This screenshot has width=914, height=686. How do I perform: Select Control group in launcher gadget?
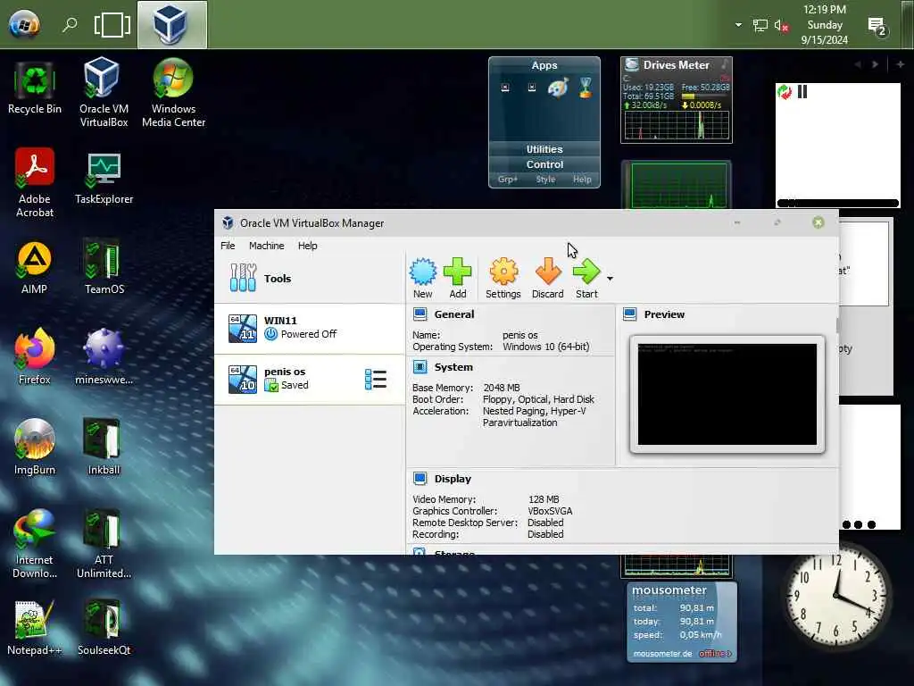(x=544, y=164)
